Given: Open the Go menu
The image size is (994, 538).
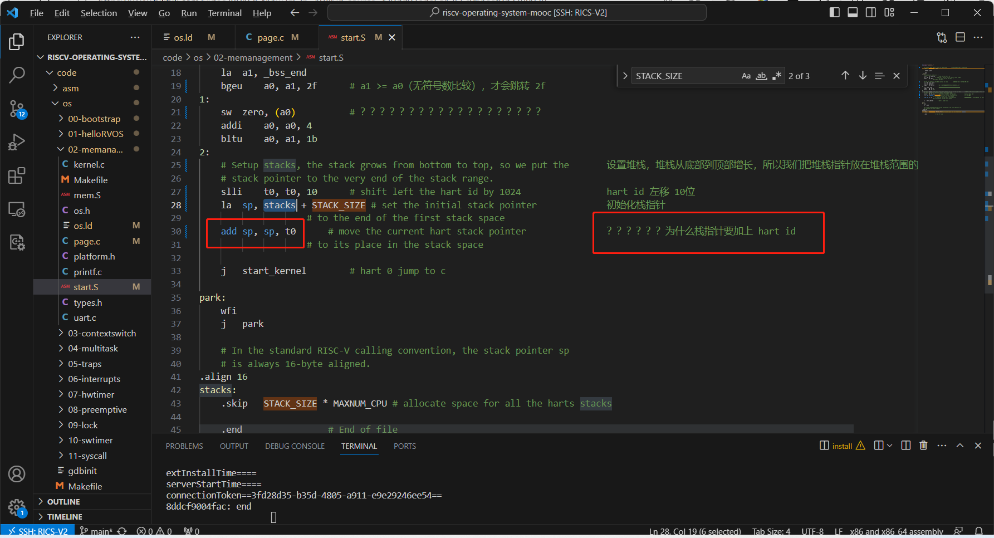Looking at the screenshot, I should pos(164,13).
